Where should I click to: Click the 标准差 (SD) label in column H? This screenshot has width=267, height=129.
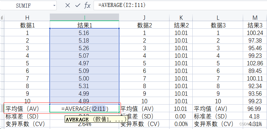[22, 116]
